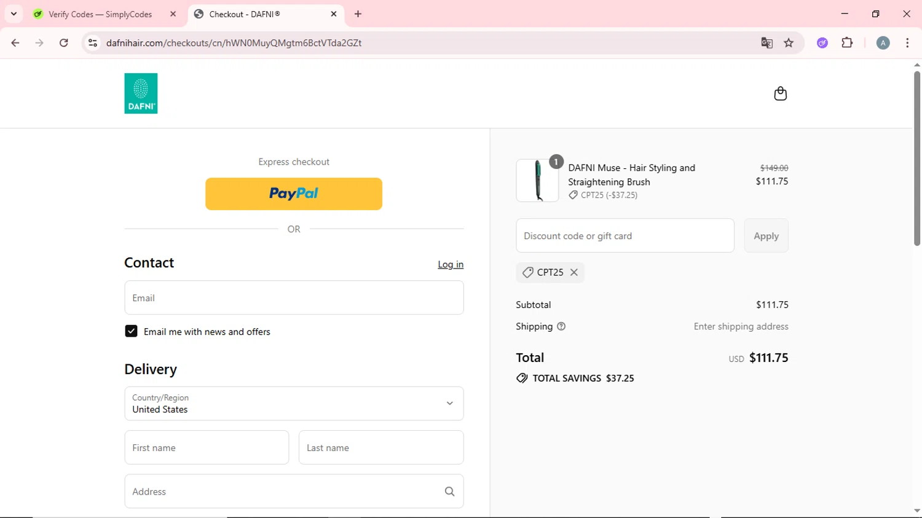Bookmark this page with the star icon

(x=789, y=43)
